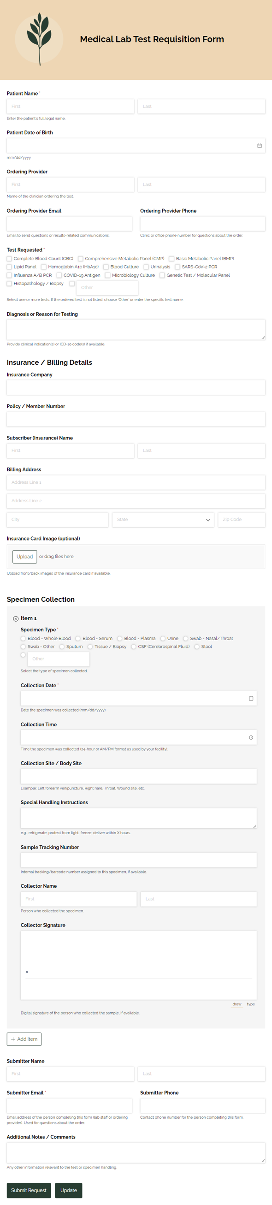Click the Upload button for insurance card
This screenshot has width=272, height=1205.
pos(25,557)
